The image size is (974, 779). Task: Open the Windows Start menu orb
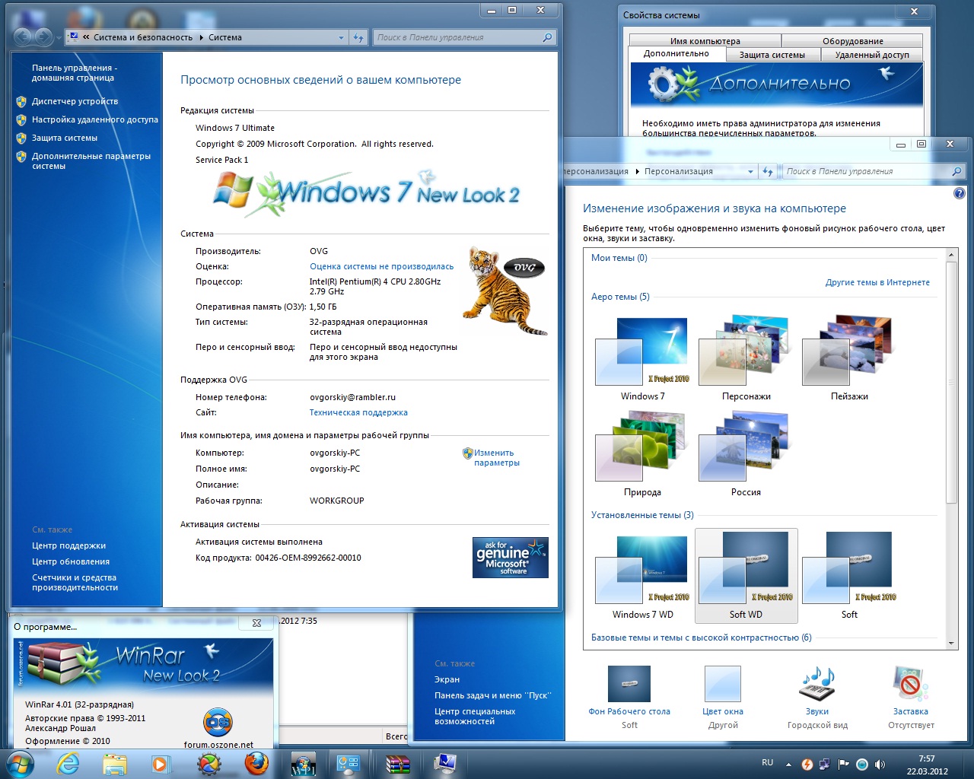(20, 764)
